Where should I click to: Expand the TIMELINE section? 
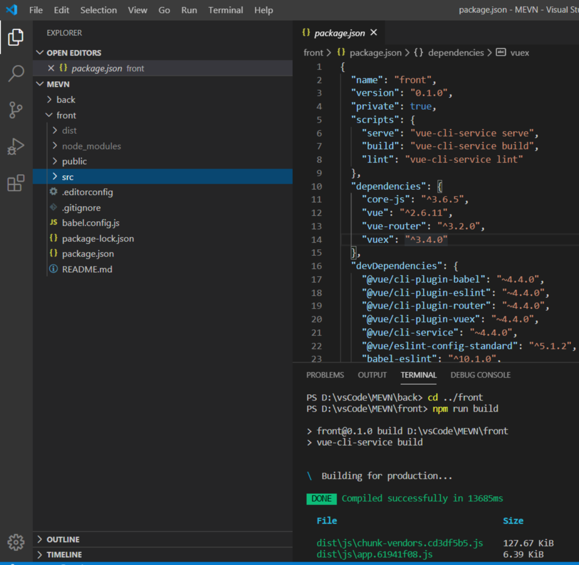point(40,554)
